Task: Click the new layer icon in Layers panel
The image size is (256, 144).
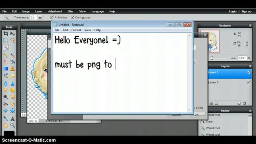Action: [239, 103]
